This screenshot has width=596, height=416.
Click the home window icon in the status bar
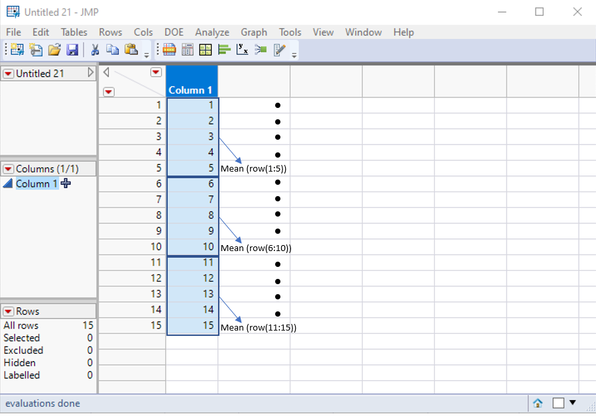[x=537, y=403]
